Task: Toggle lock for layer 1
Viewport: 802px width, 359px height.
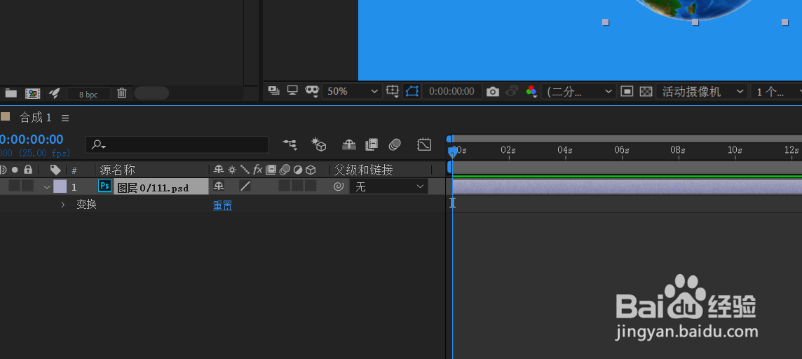Action: point(27,186)
